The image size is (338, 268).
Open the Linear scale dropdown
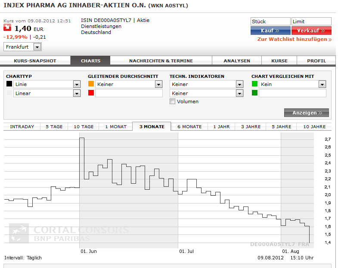[47, 93]
